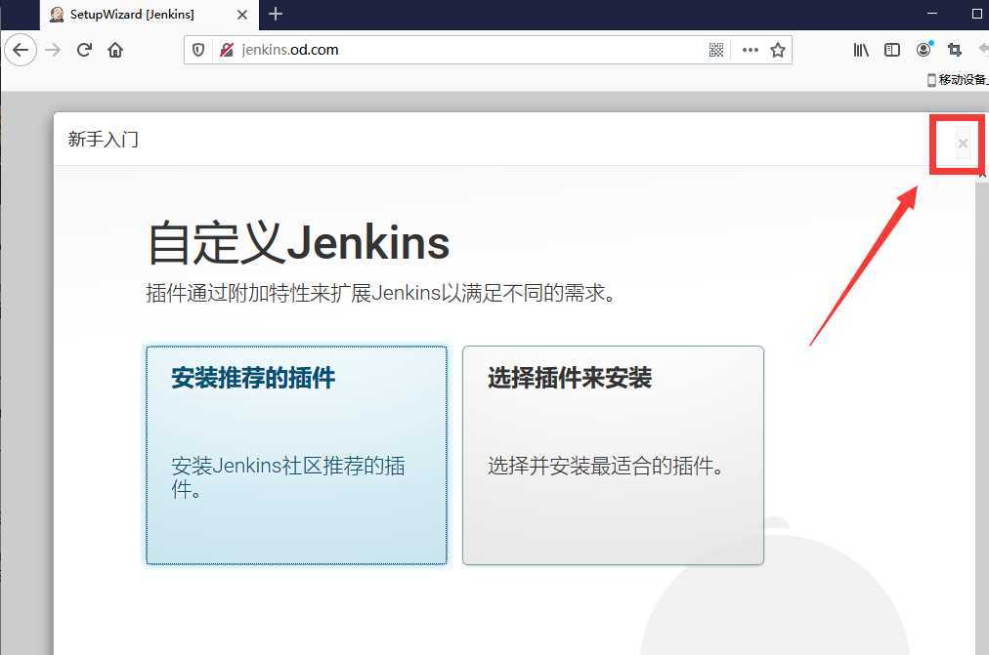
Task: Click the 新手入门 dialog title
Action: tap(104, 140)
